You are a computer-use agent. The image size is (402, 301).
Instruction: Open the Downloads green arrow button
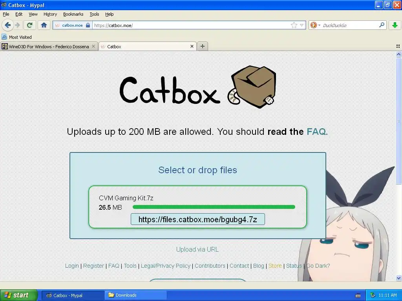(x=395, y=25)
